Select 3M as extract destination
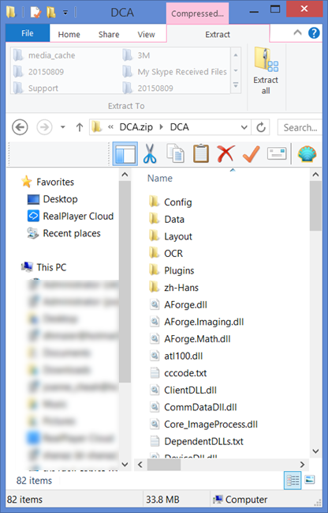Image resolution: width=328 pixels, height=513 pixels. point(136,55)
